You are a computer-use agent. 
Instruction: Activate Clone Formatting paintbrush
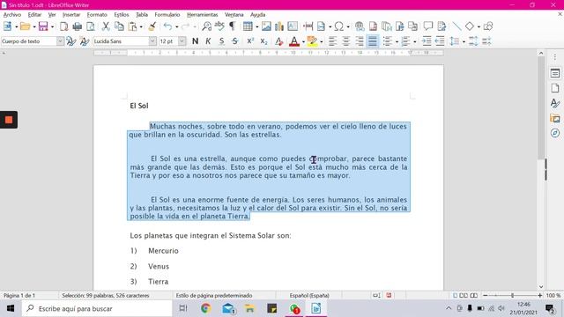[x=152, y=26]
